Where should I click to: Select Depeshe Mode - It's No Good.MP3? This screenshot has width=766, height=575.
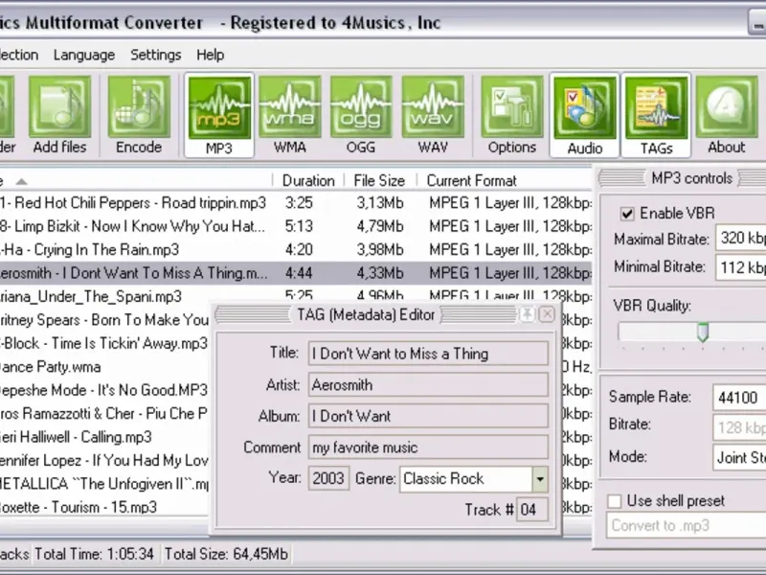(104, 390)
